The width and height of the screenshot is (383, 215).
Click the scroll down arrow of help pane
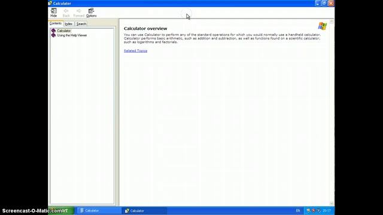[332, 203]
